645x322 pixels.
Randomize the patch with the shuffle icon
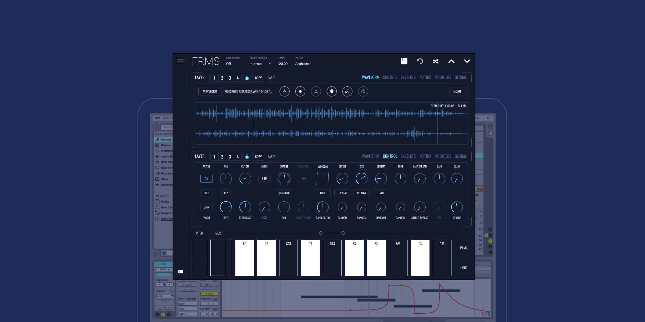coord(436,61)
